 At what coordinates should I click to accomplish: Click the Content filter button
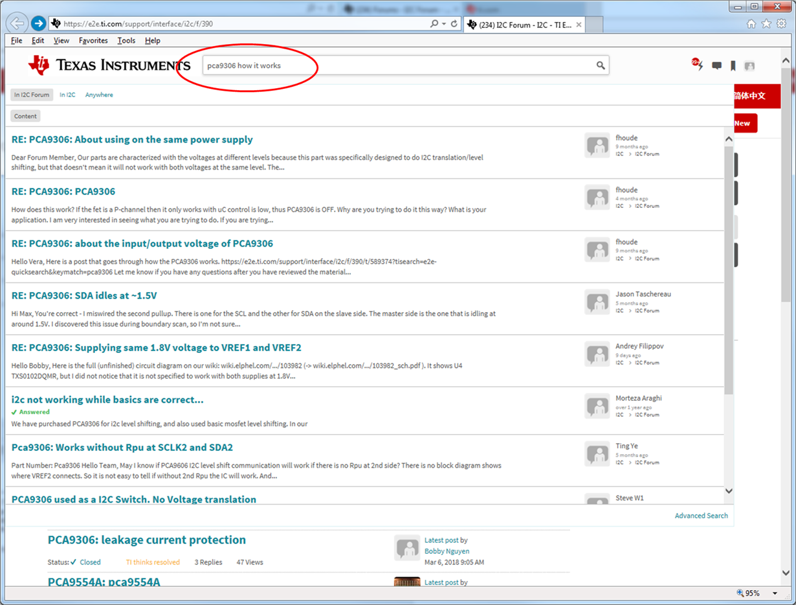click(25, 116)
